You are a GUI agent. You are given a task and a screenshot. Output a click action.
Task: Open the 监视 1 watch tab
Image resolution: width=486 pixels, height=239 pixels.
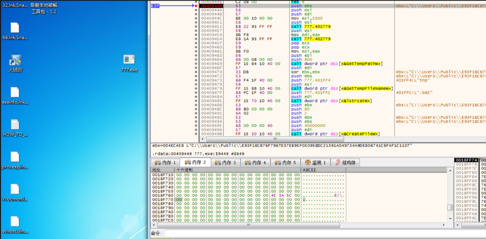316,163
